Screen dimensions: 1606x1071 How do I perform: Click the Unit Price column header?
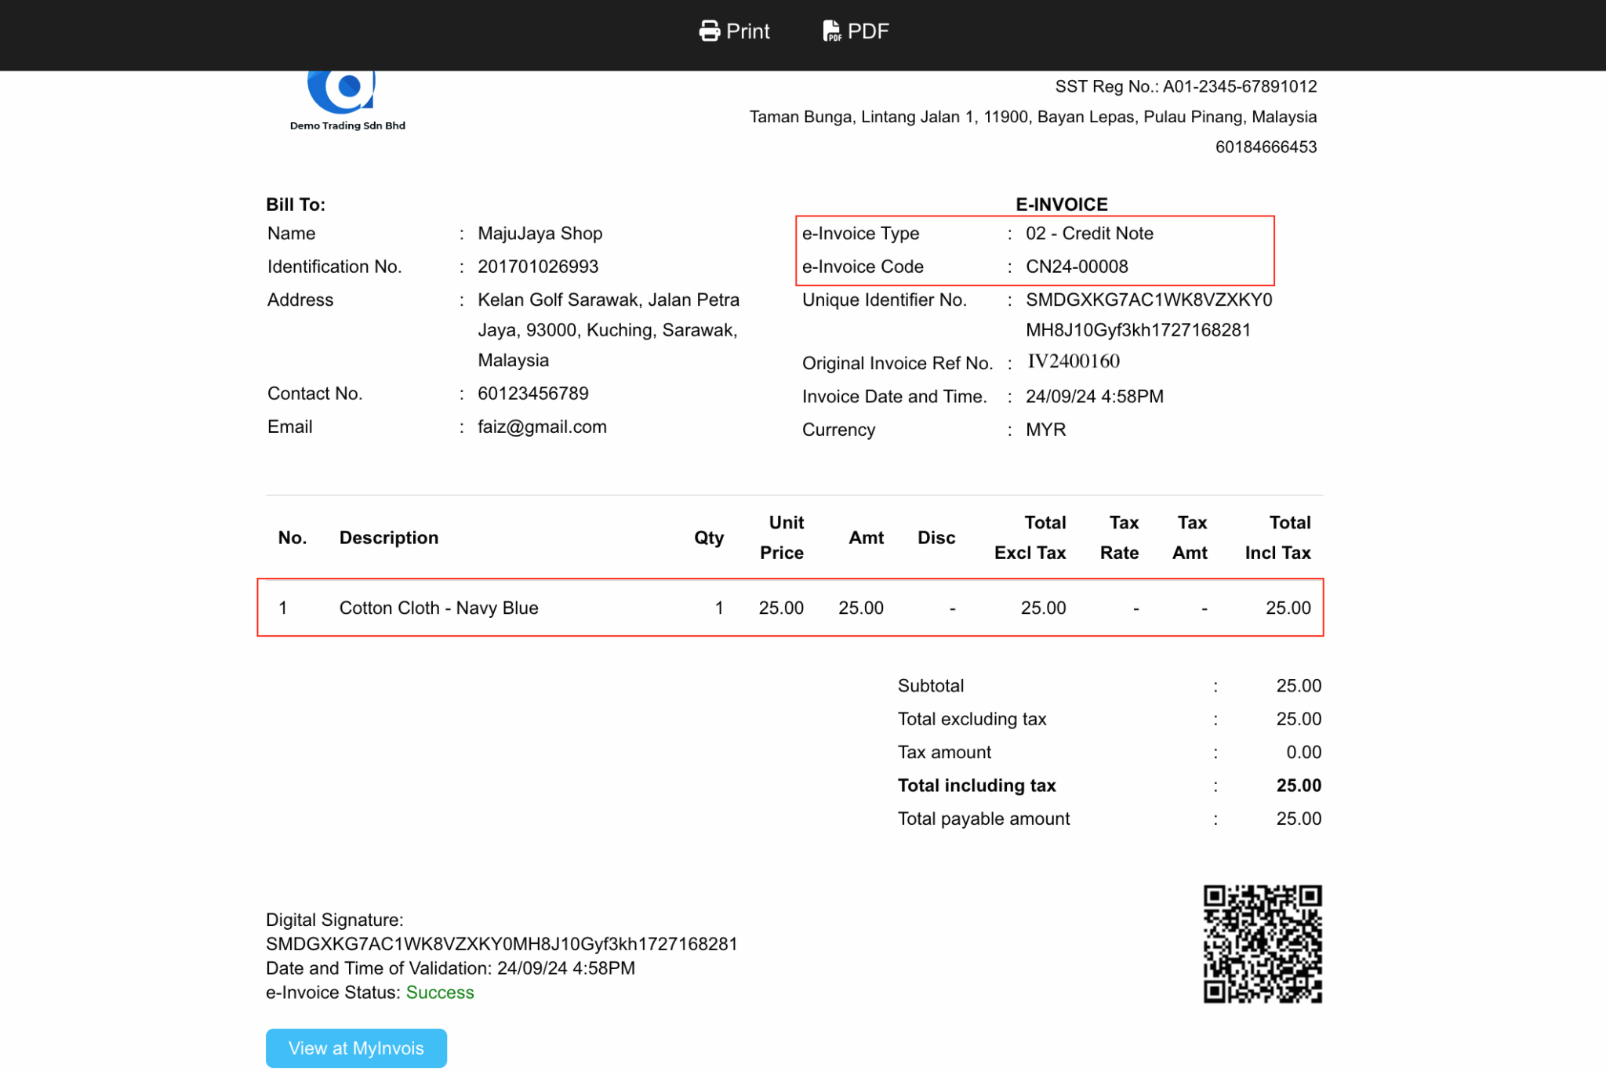(781, 538)
